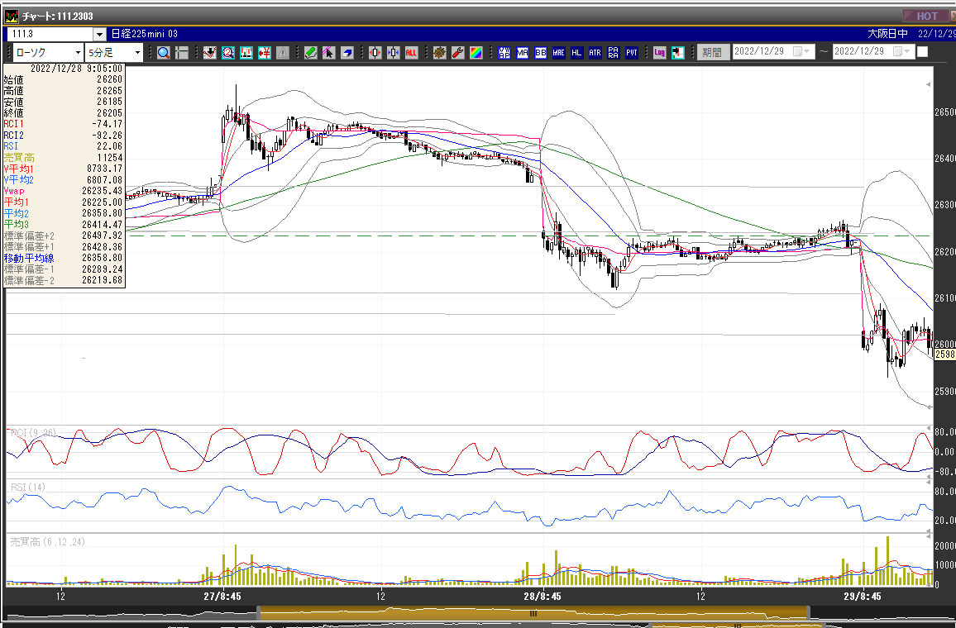Image resolution: width=956 pixels, height=628 pixels.
Task: Click the 標準偏差+2 row
Action: tap(64, 235)
